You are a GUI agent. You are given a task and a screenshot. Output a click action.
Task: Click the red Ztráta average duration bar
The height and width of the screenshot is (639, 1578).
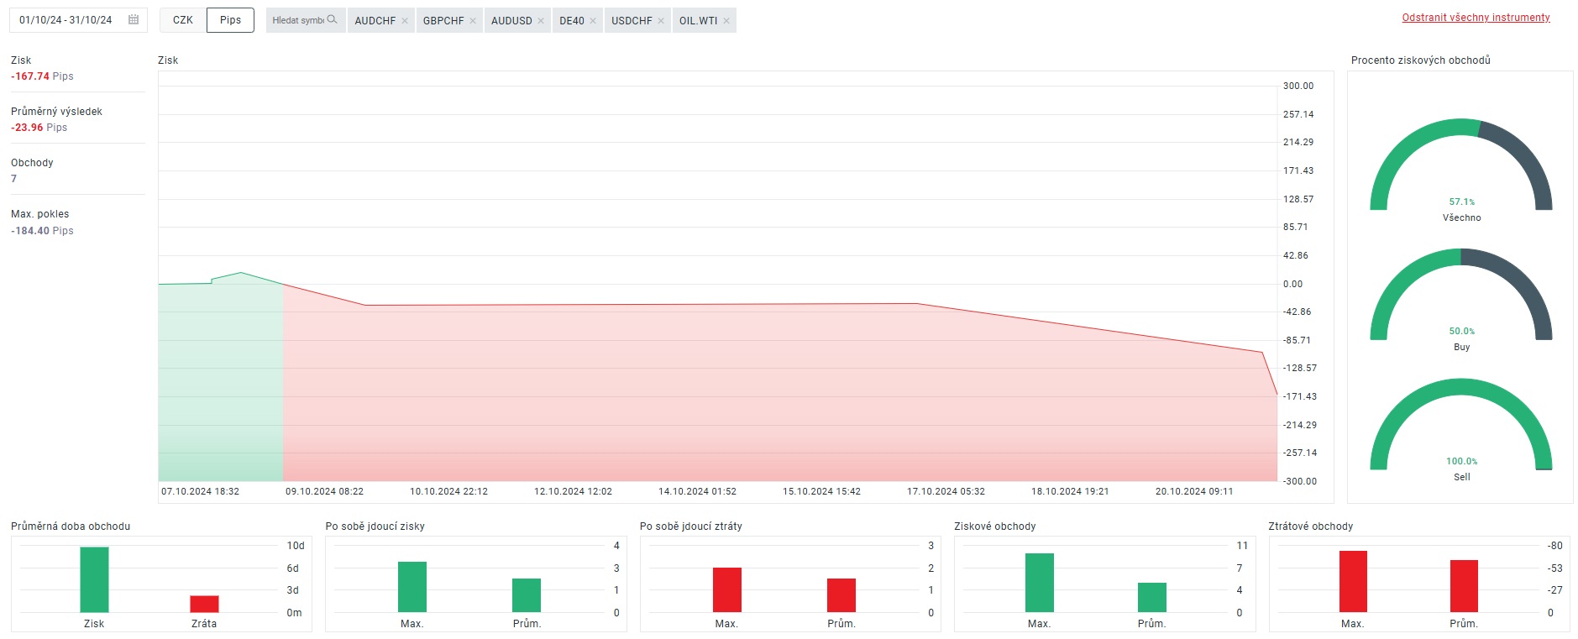tap(204, 604)
